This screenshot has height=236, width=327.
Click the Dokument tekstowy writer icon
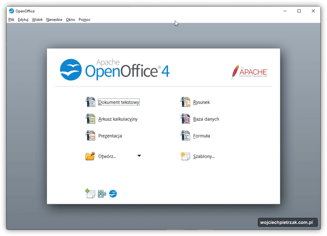pos(90,102)
